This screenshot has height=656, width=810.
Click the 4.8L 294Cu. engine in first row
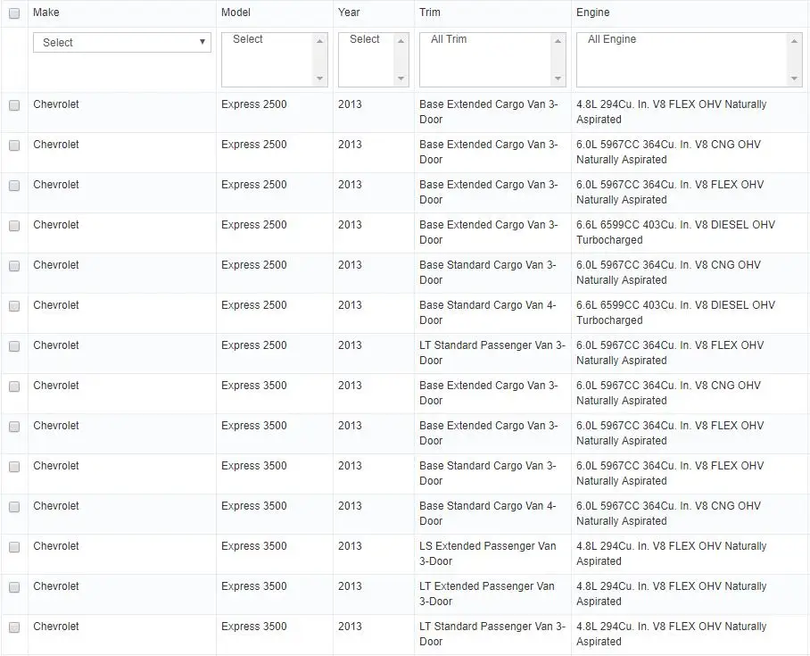coord(671,112)
